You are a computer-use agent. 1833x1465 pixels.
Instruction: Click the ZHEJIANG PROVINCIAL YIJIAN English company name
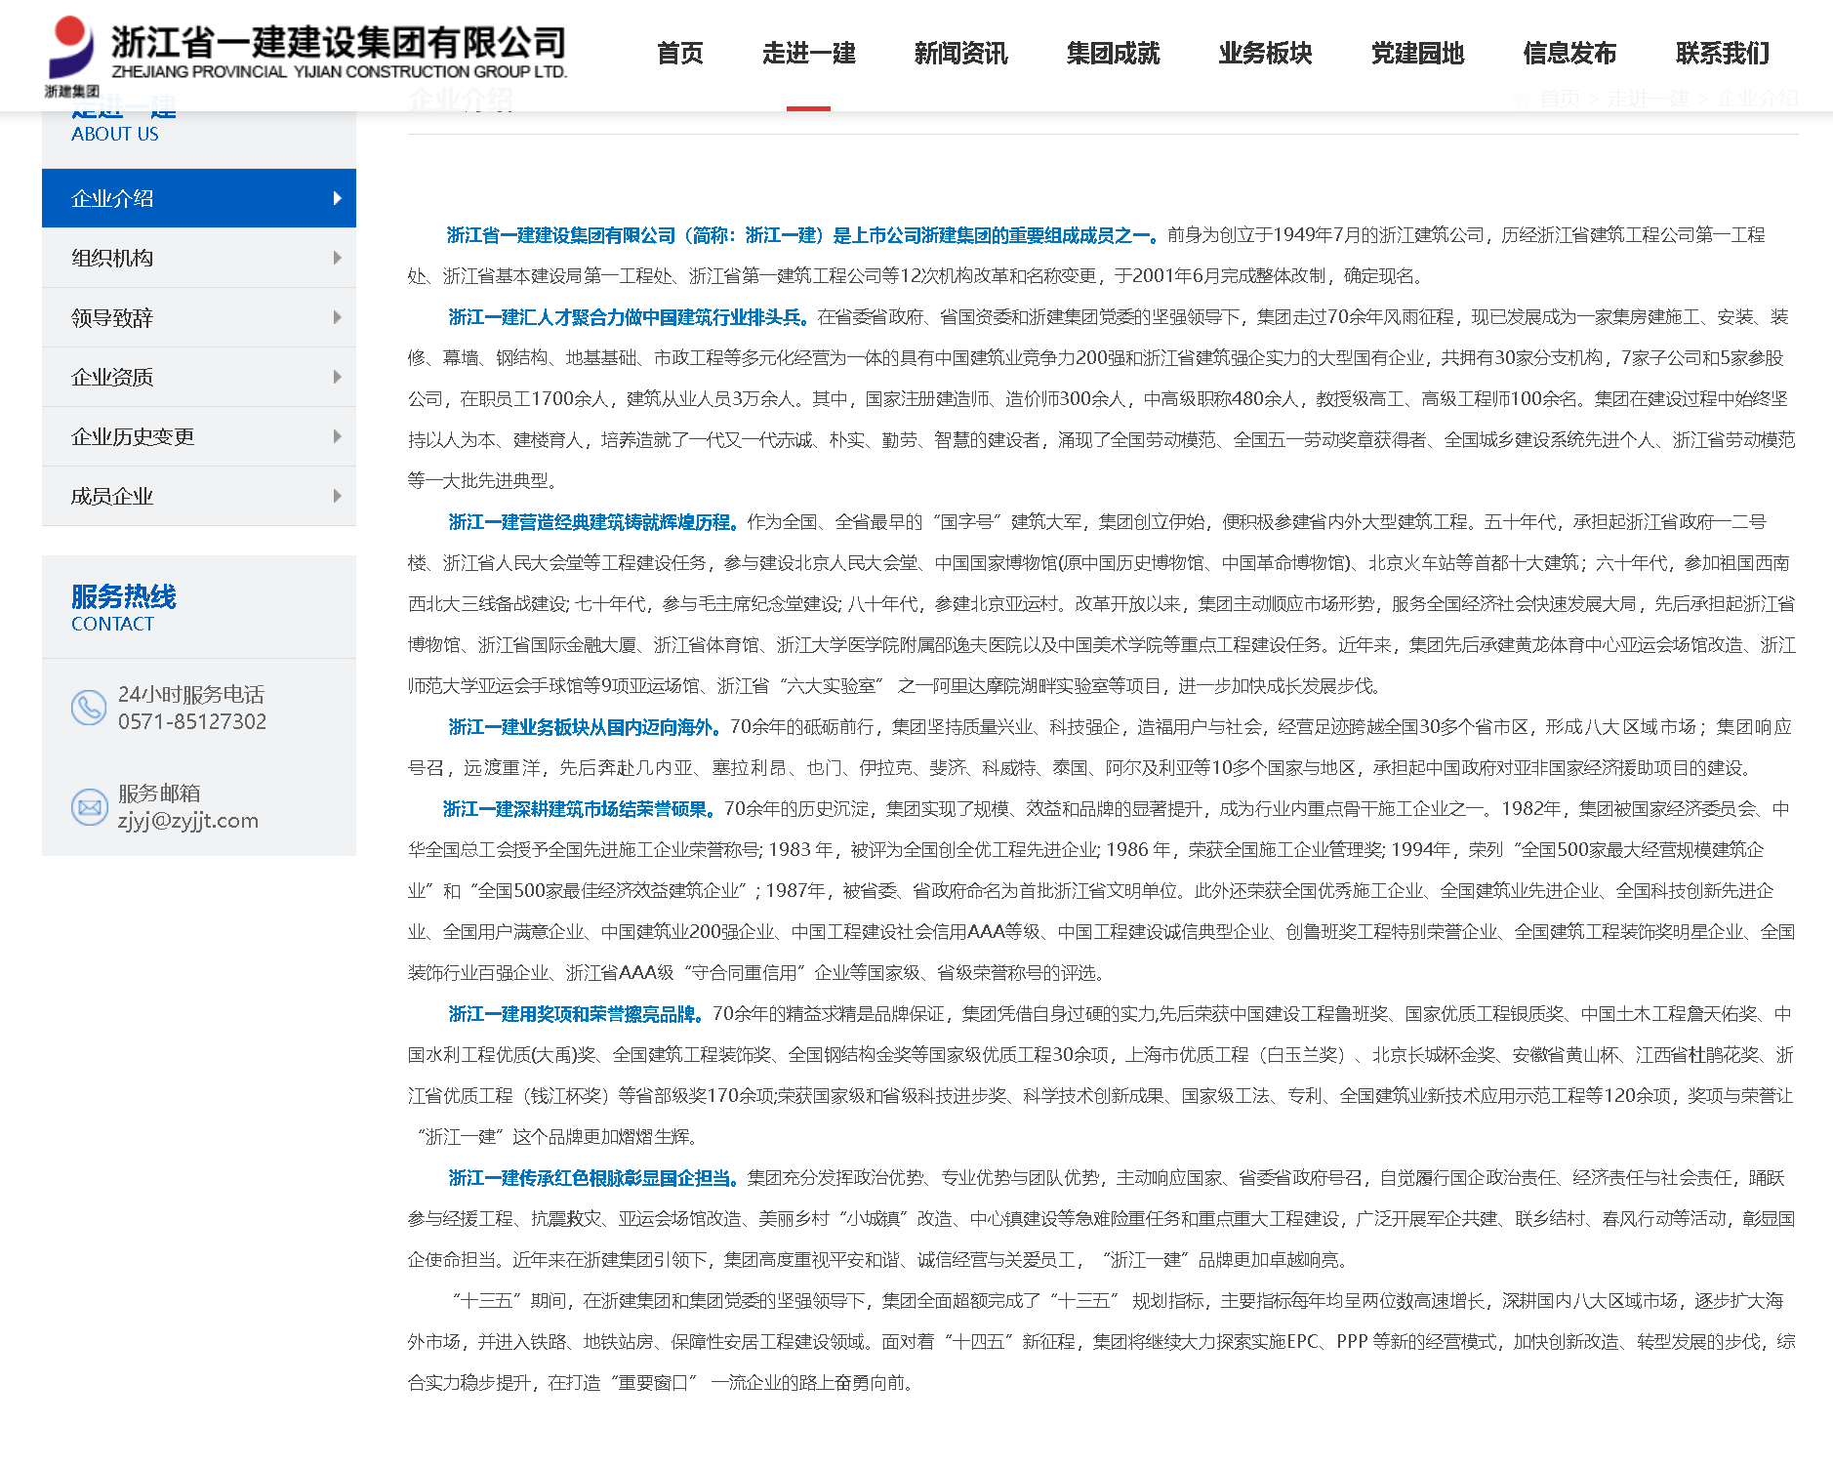[339, 71]
